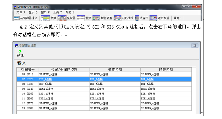
Task: Click the 与驱动器通信 (communicate with driver) toolbar icon
Action: coord(17,18)
